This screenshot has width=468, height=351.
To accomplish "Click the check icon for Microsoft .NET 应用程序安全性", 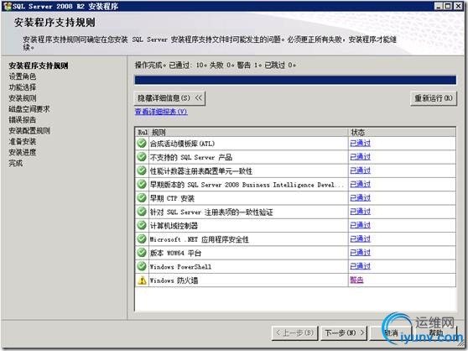I will click(x=142, y=239).
